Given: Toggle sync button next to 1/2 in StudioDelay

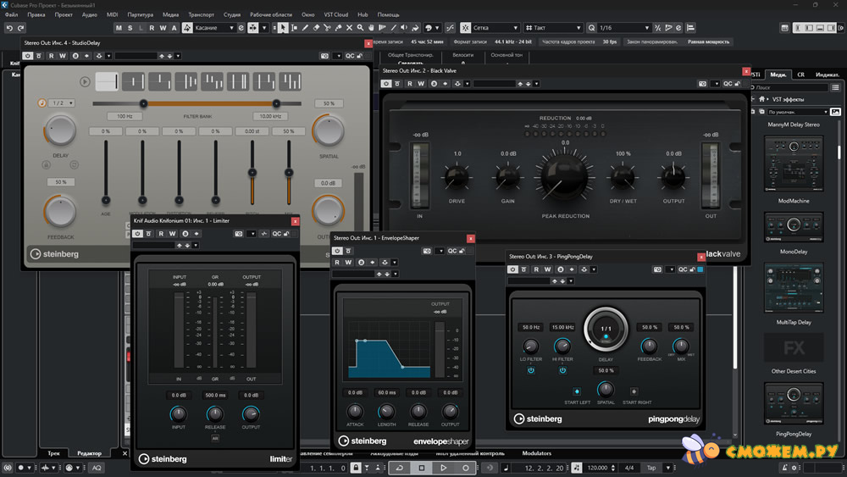Looking at the screenshot, I should coord(42,103).
